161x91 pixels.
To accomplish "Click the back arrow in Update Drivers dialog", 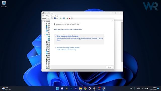I will (52, 24).
